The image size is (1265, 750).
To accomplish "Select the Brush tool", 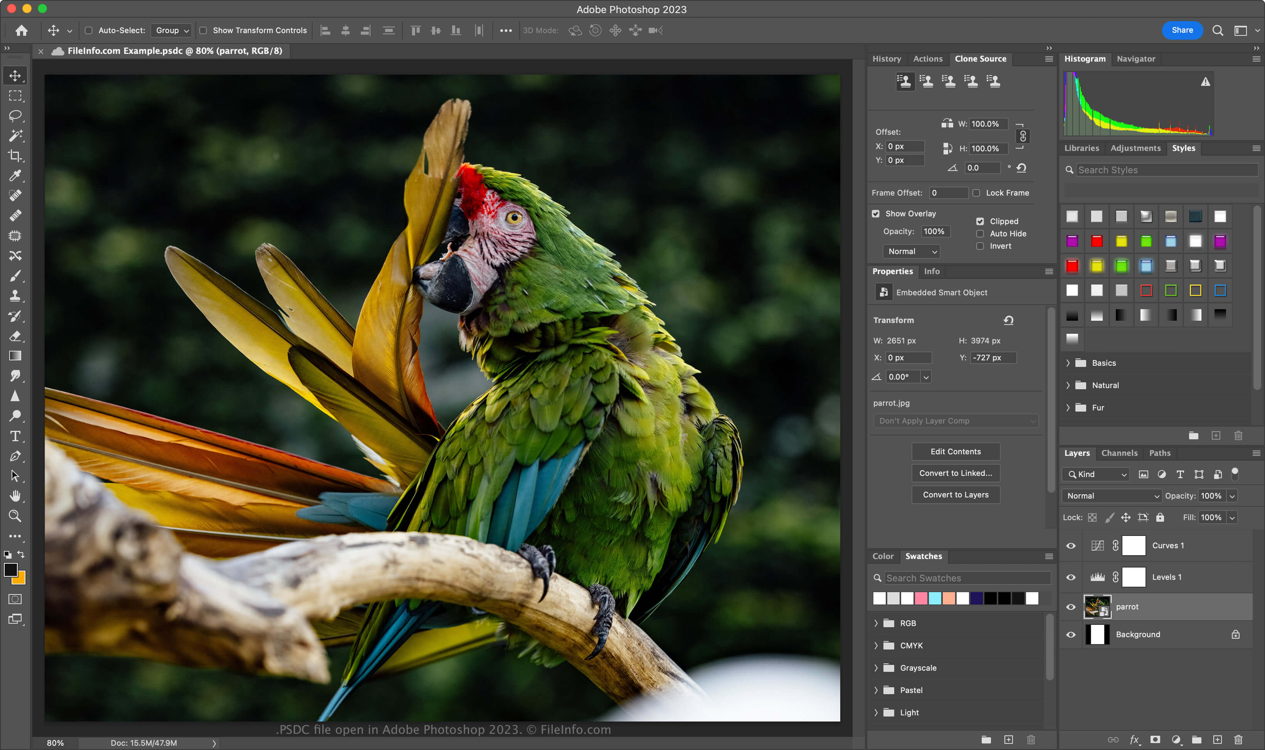I will [x=15, y=276].
